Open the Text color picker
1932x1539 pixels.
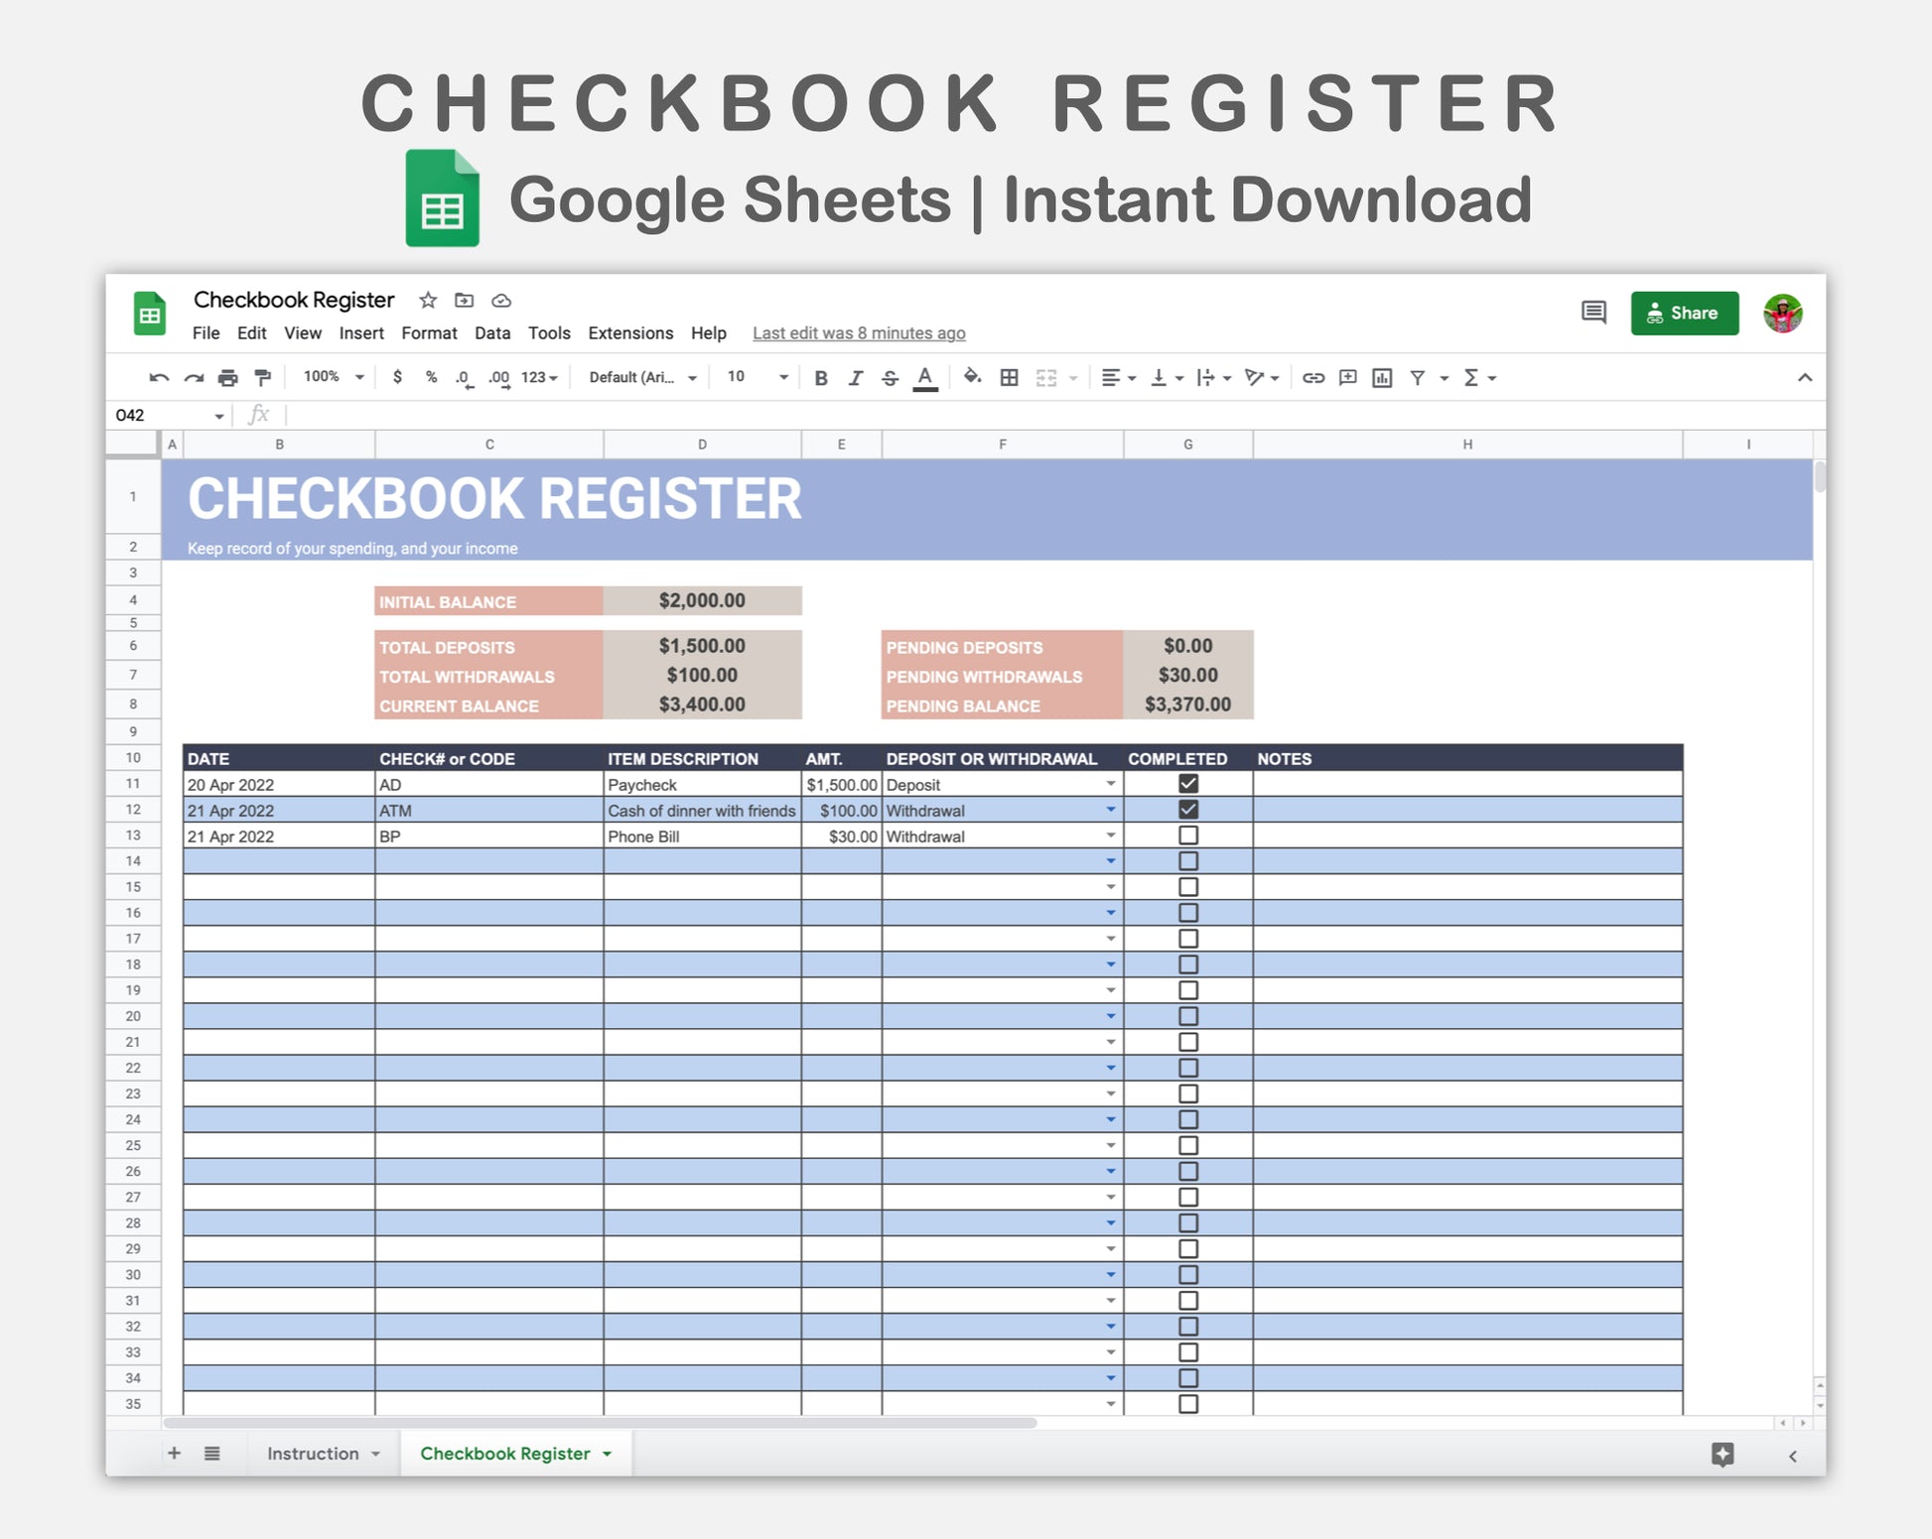click(x=925, y=378)
